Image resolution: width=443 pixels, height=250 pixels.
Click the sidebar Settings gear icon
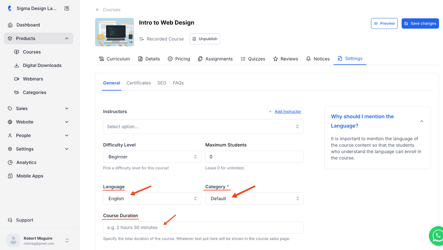(x=10, y=149)
